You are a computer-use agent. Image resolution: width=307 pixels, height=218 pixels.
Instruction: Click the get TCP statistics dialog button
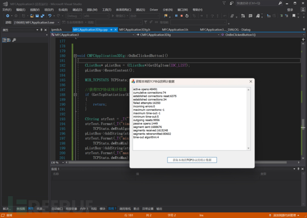coord(192,159)
